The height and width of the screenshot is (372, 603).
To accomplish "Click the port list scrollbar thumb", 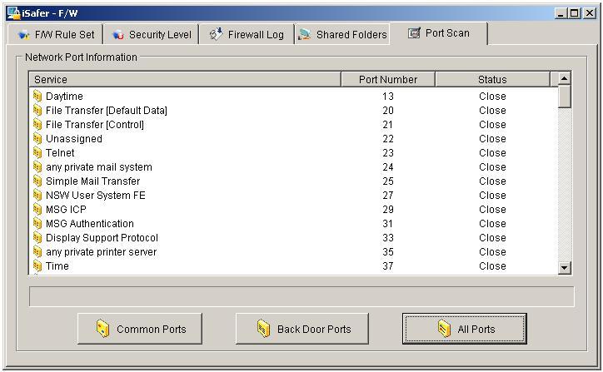I will point(564,97).
